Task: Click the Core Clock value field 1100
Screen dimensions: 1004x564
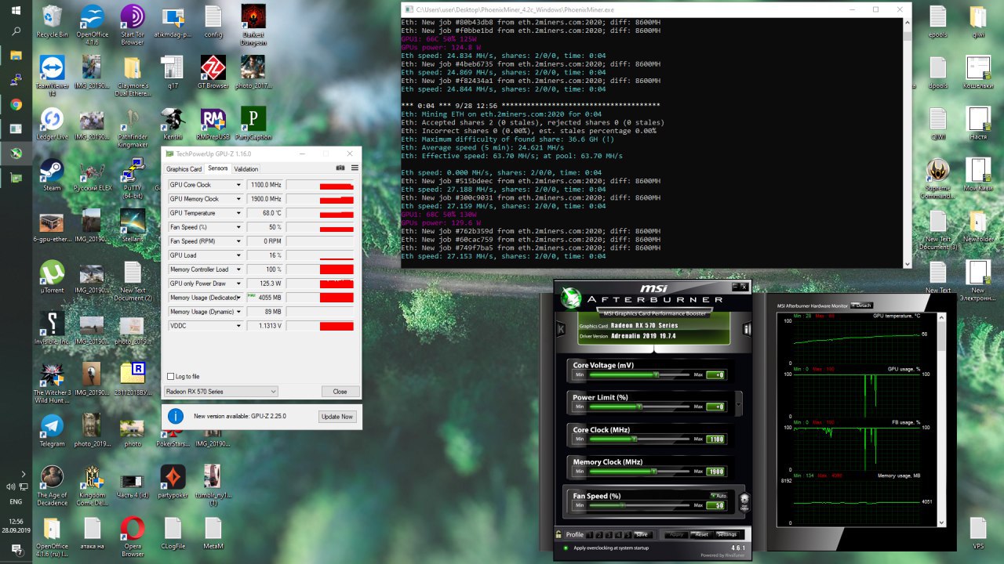Action: pyautogui.click(x=715, y=439)
